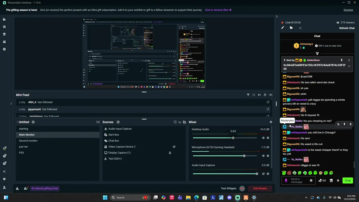Image resolution: width=359 pixels, height=202 pixels.
Task: Open Audio Input Capture mixer gear
Action: point(268,174)
